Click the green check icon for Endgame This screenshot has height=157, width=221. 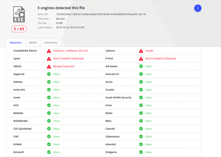[141, 152]
